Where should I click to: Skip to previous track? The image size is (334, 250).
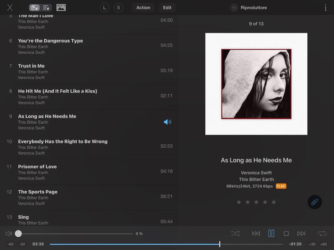pos(256,234)
